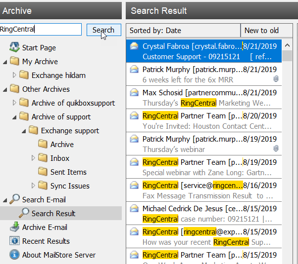This screenshot has width=298, height=264.
Task: Click the Archive E-mail icon
Action: [x=14, y=227]
